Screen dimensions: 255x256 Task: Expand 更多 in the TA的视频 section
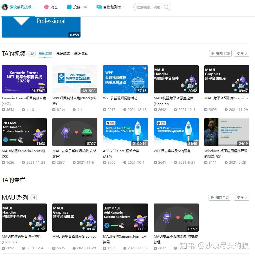(241, 53)
